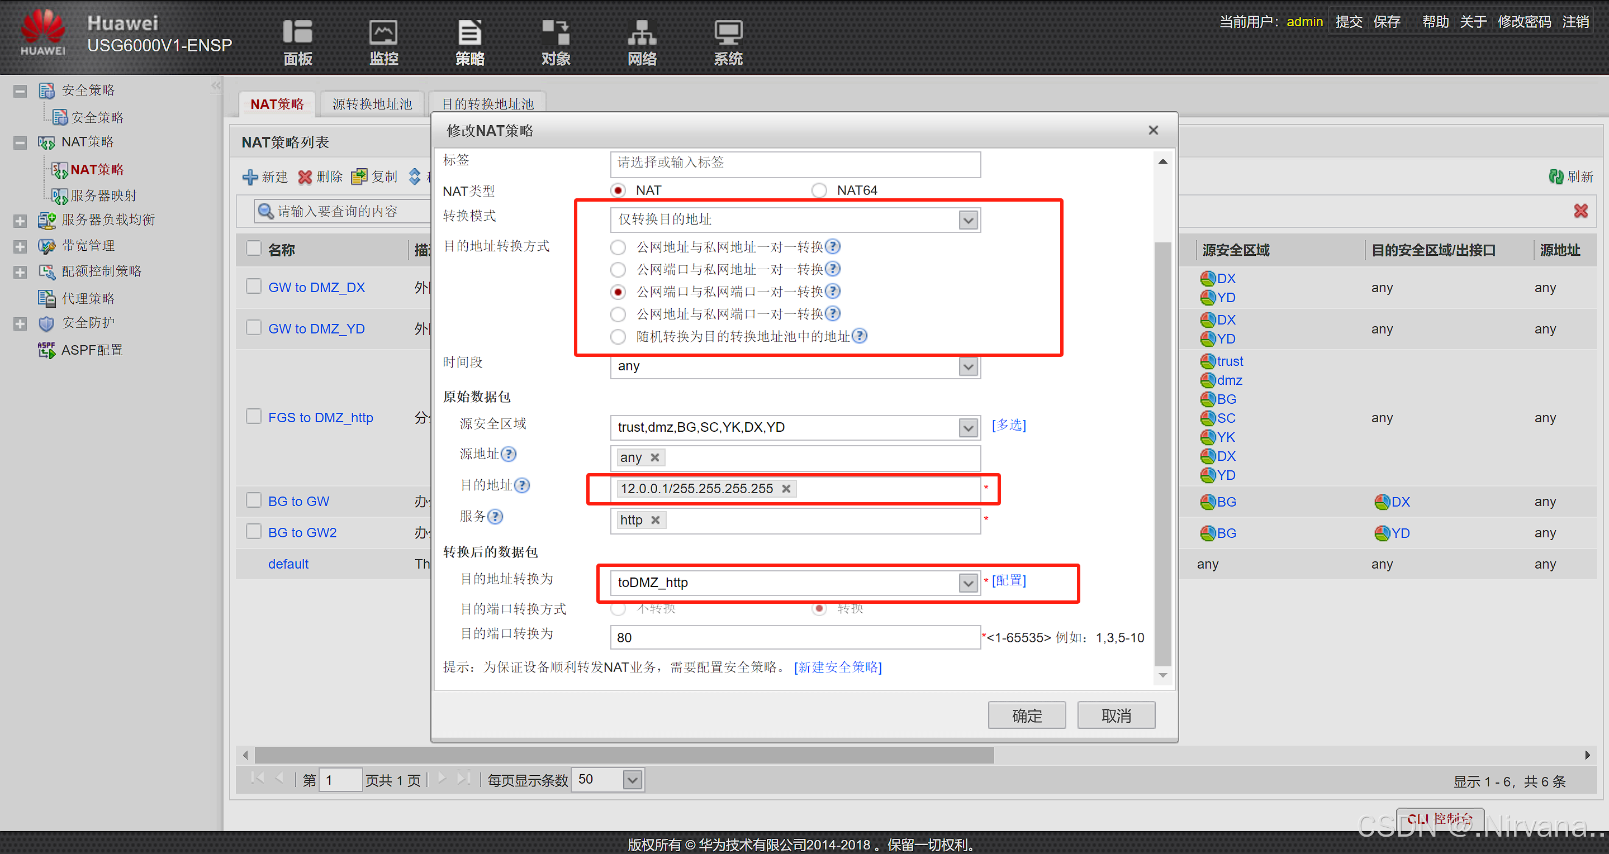Open help for 随机转换为目的转换地址池中的地址
The height and width of the screenshot is (854, 1609).
pyautogui.click(x=860, y=336)
